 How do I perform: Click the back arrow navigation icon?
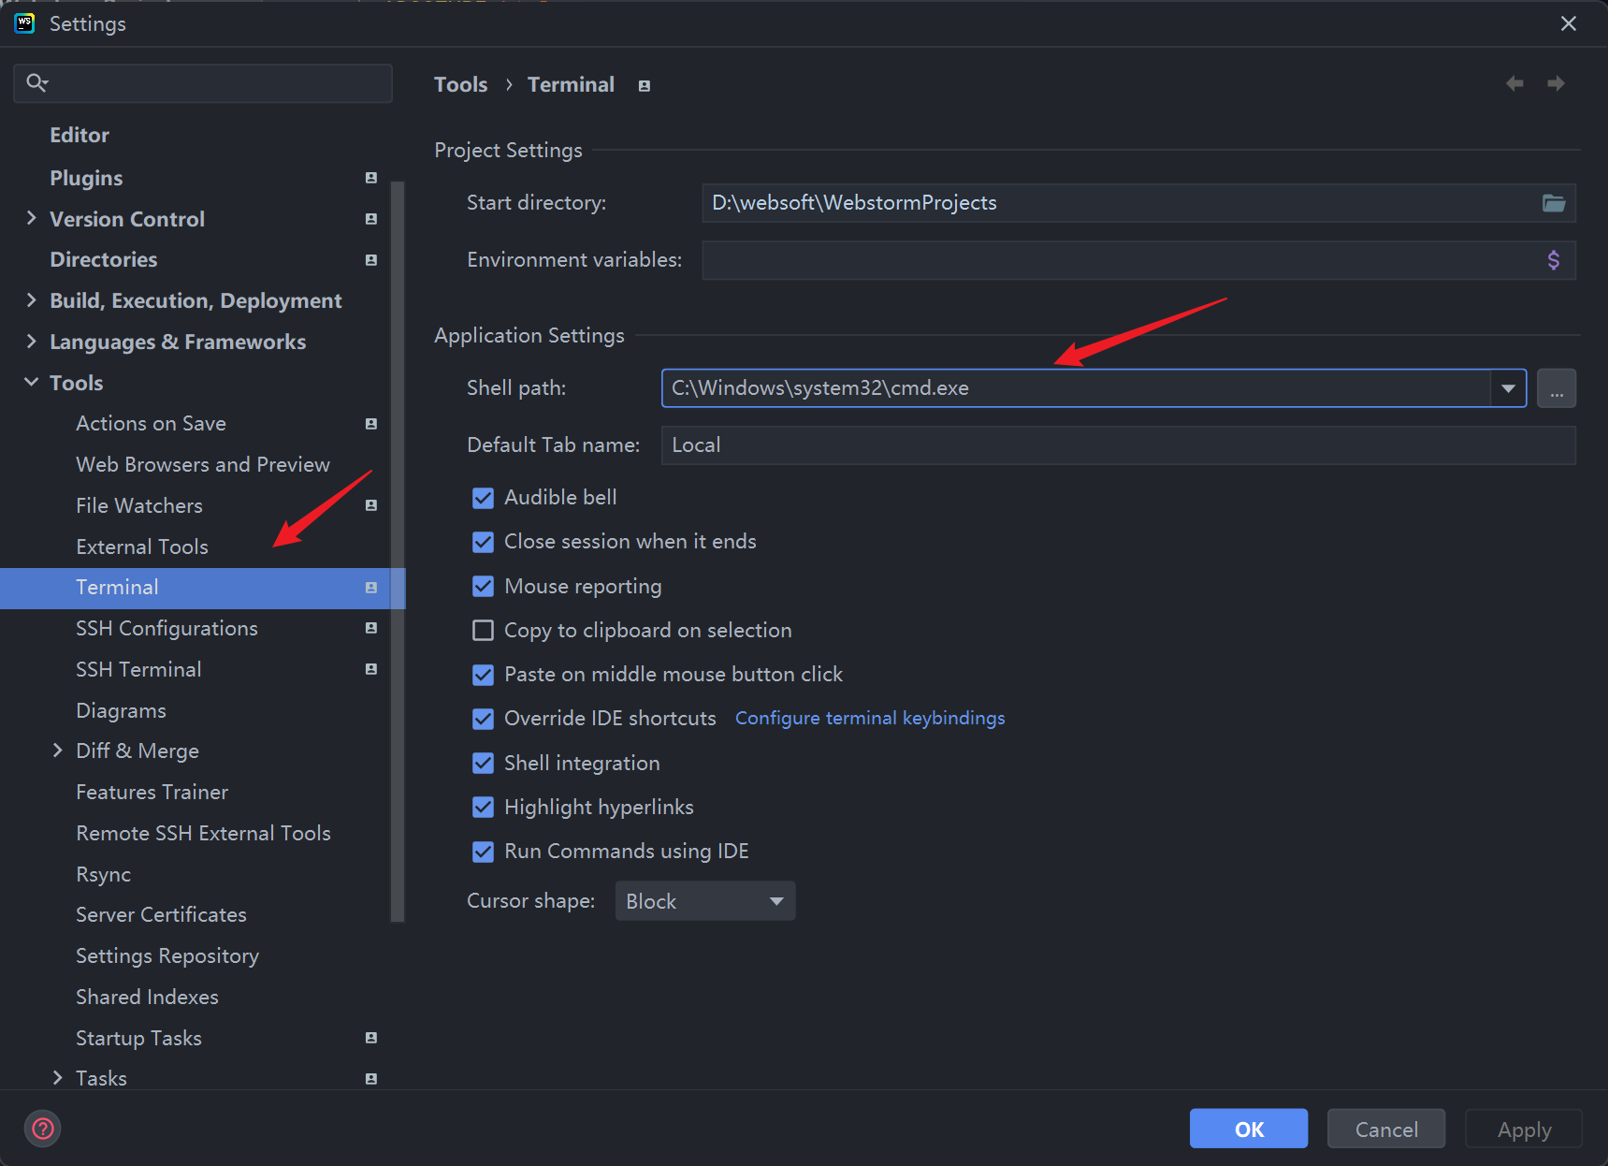[x=1514, y=84]
